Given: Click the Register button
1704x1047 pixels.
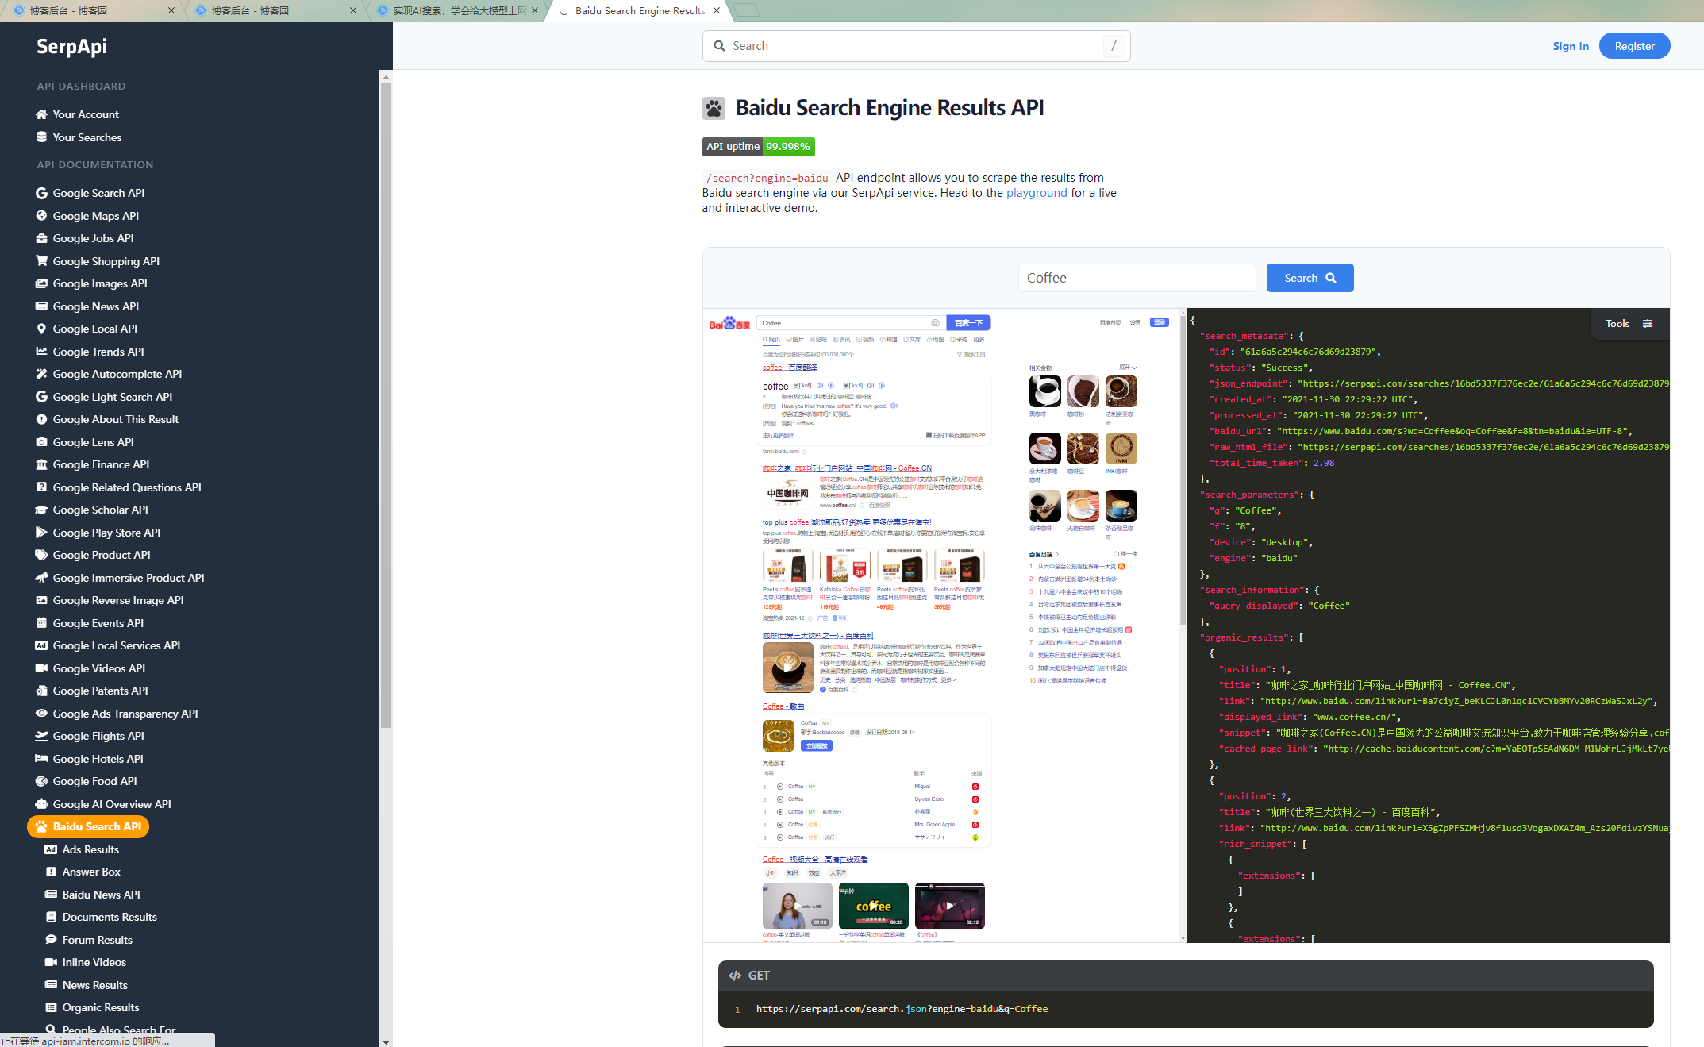Looking at the screenshot, I should pyautogui.click(x=1634, y=46).
